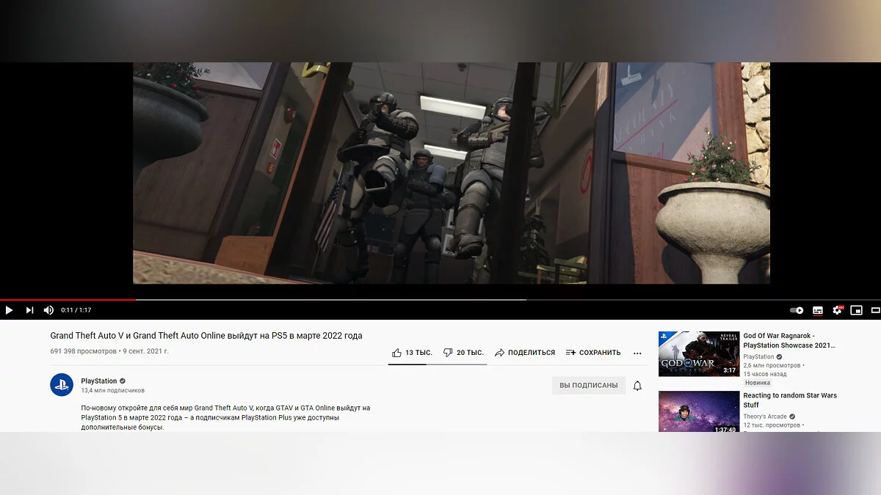Open the God Of War Ragnarok thumbnail

click(x=698, y=353)
